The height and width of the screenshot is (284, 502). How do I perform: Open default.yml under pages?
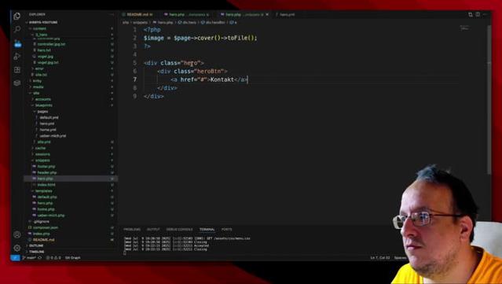pos(49,118)
